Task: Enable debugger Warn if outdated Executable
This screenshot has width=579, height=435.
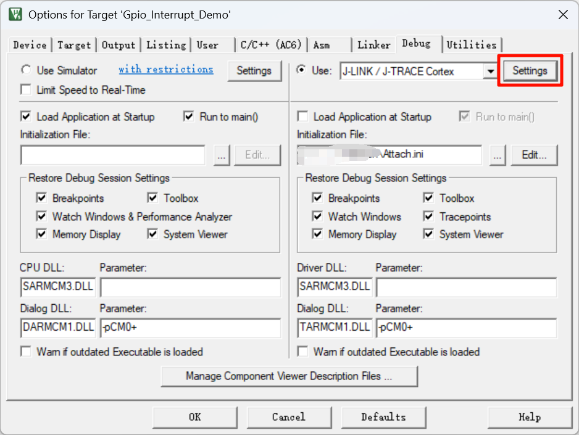Action: pyautogui.click(x=302, y=351)
